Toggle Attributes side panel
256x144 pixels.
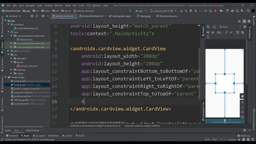click(x=250, y=32)
